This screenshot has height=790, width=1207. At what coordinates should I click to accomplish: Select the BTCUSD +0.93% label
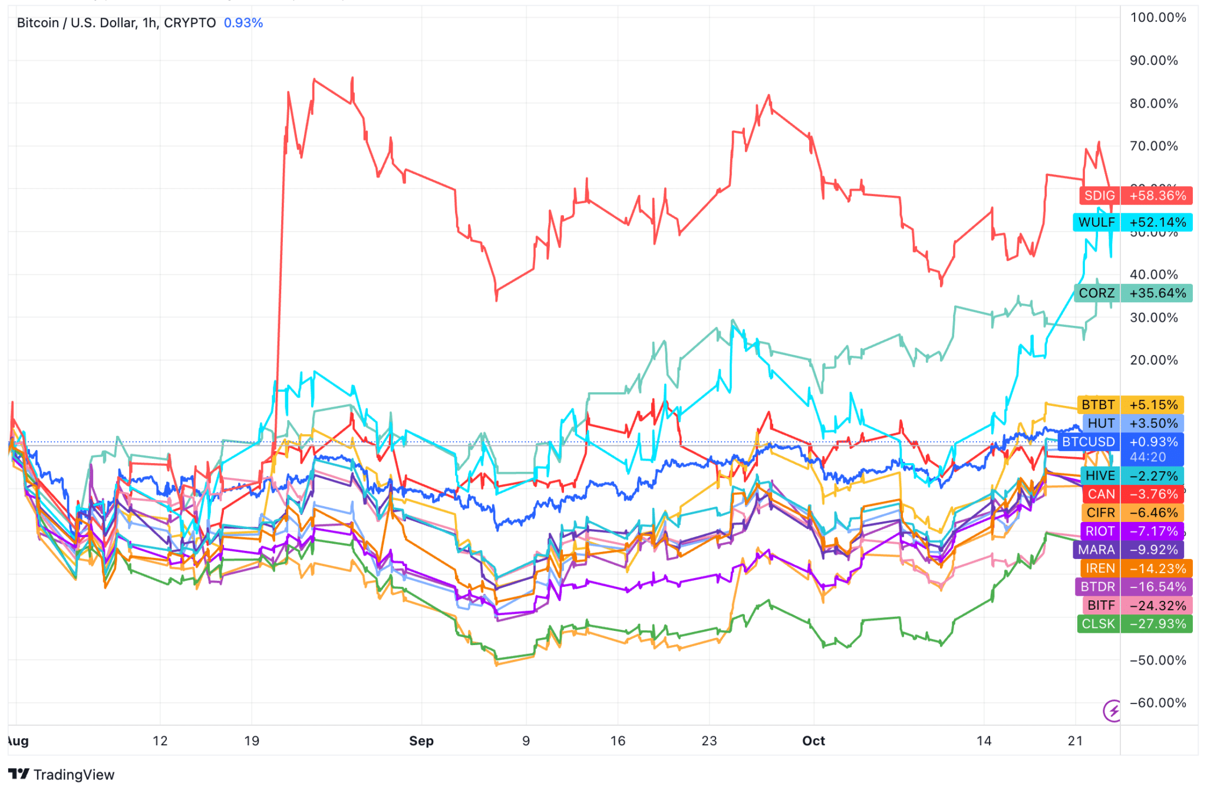click(1120, 442)
